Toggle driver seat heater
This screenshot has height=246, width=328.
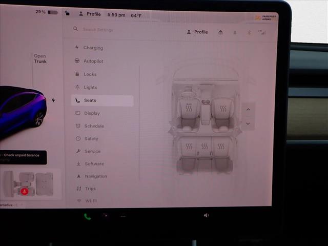pyautogui.click(x=189, y=108)
